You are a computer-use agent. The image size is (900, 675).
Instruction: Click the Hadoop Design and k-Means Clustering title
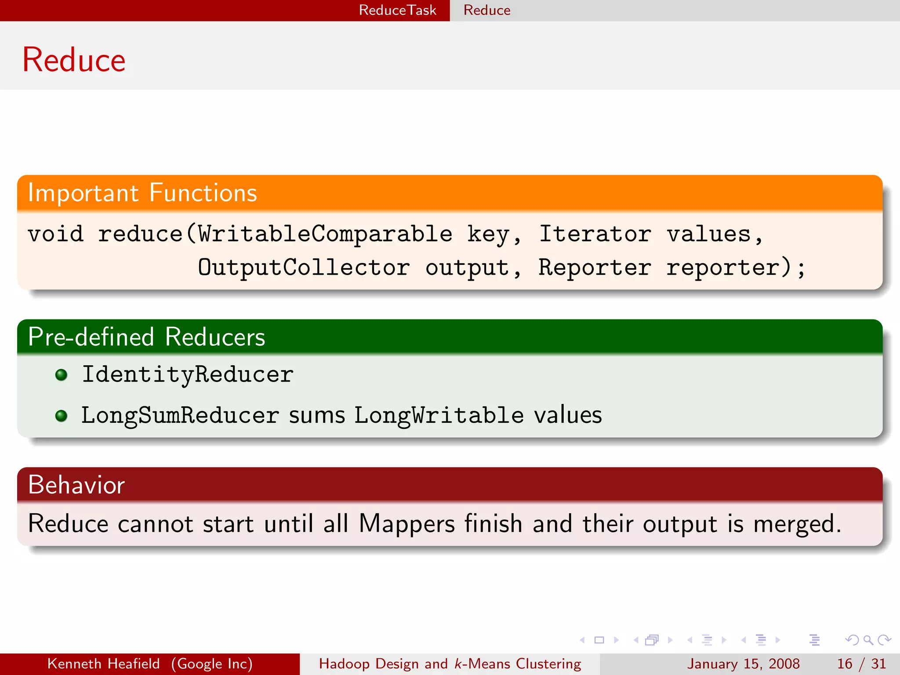click(x=450, y=664)
